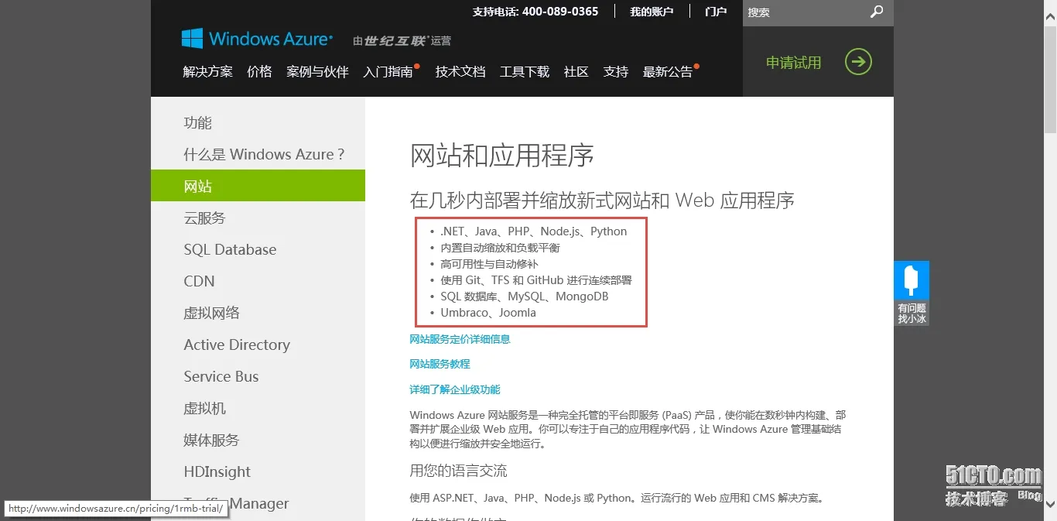Screen dimensions: 1057x521
Task: Click the 申请试用 trial button
Action: pyautogui.click(x=818, y=62)
